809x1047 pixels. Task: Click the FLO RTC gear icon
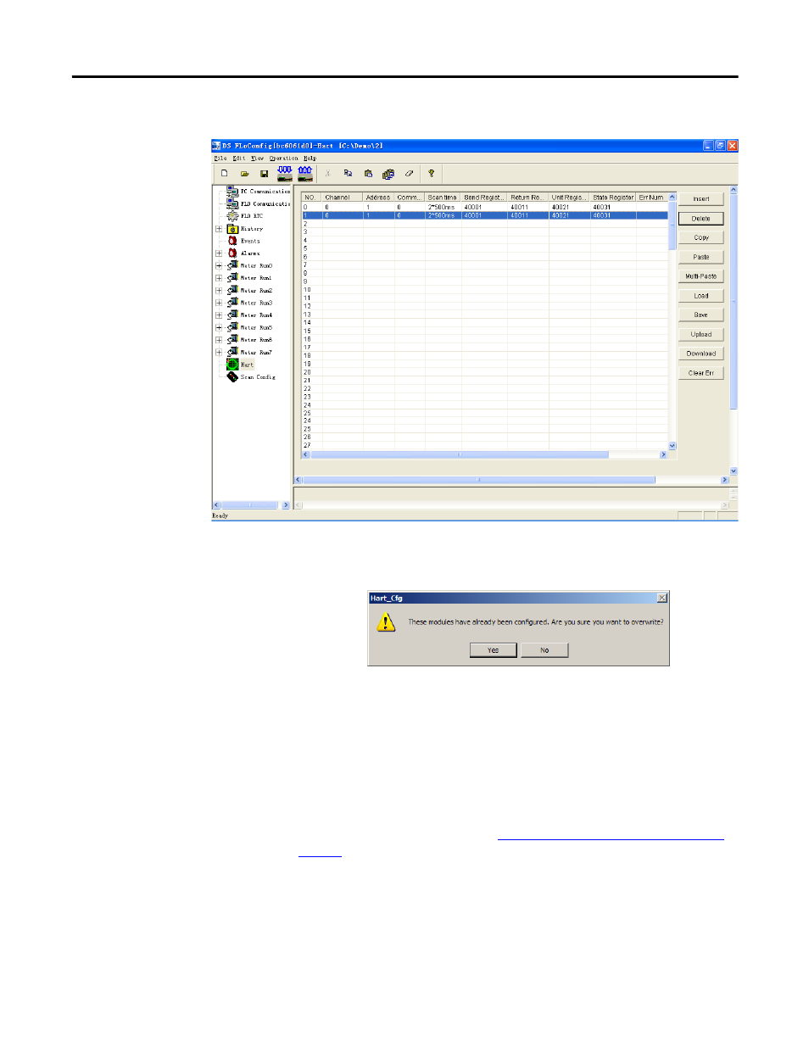[232, 216]
